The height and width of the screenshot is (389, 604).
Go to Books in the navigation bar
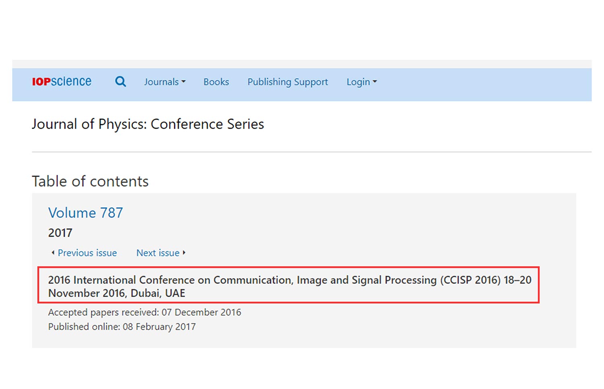(216, 82)
